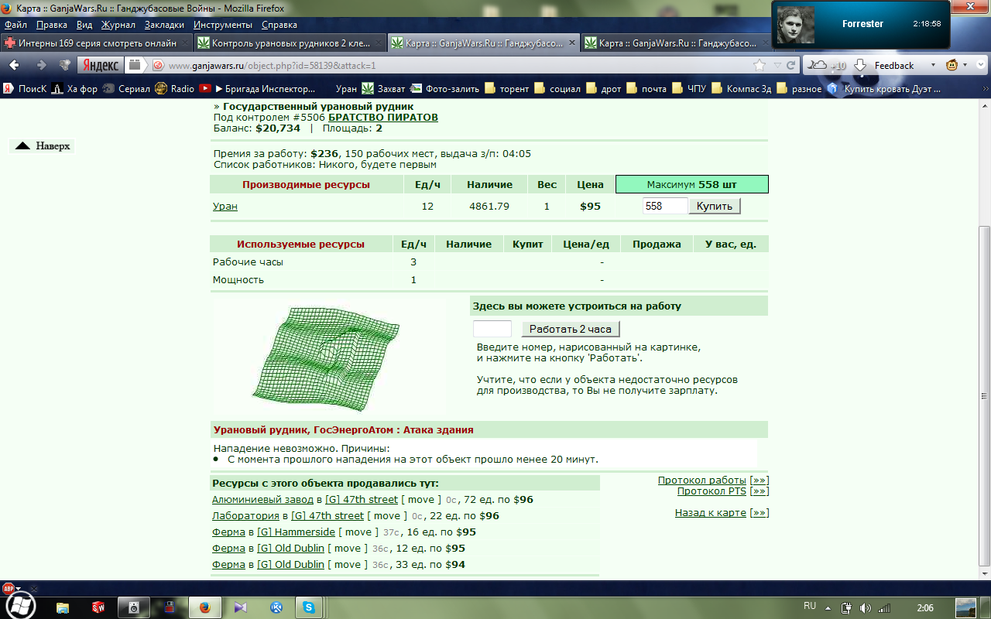Open the Уран bookmark in bookmarks bar
Screen dimensions: 991x619
(347, 89)
